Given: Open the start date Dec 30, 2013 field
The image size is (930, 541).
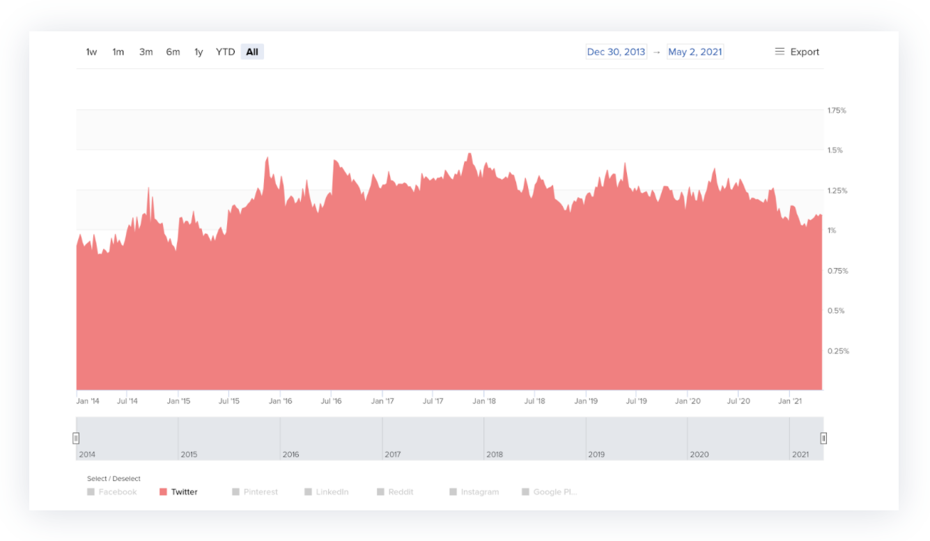Looking at the screenshot, I should click(x=616, y=52).
